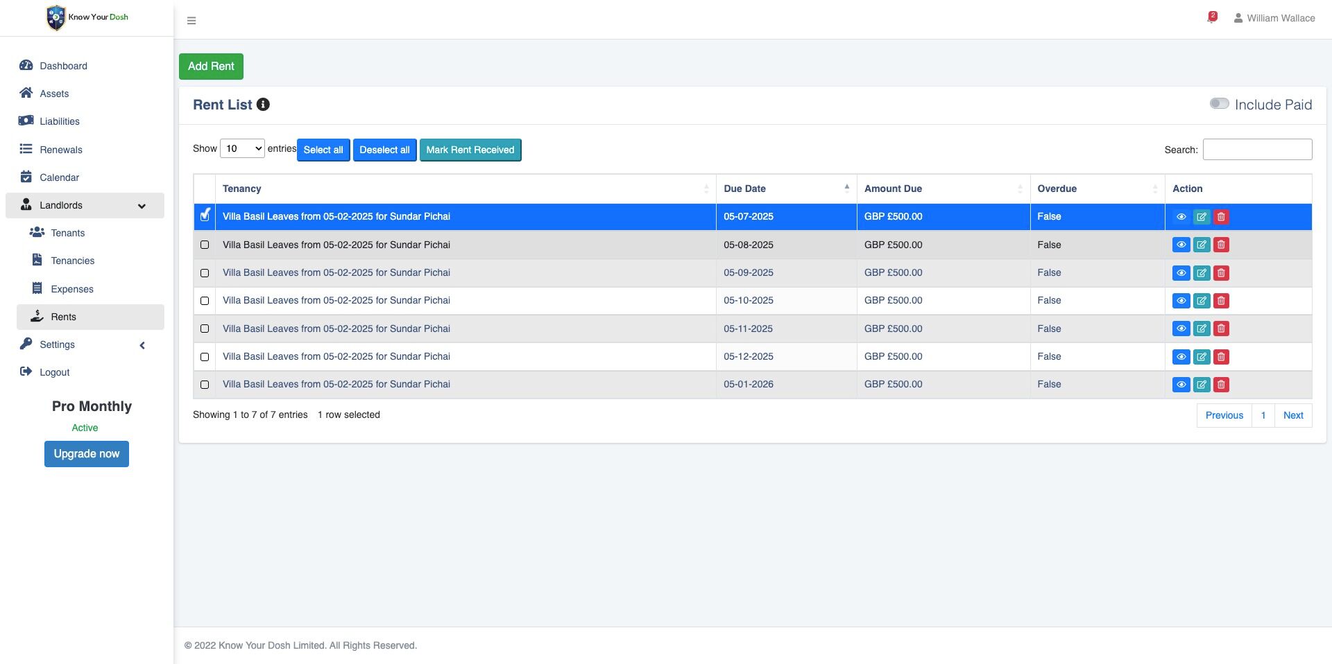Sort the table by Overdue column

pyautogui.click(x=1098, y=189)
